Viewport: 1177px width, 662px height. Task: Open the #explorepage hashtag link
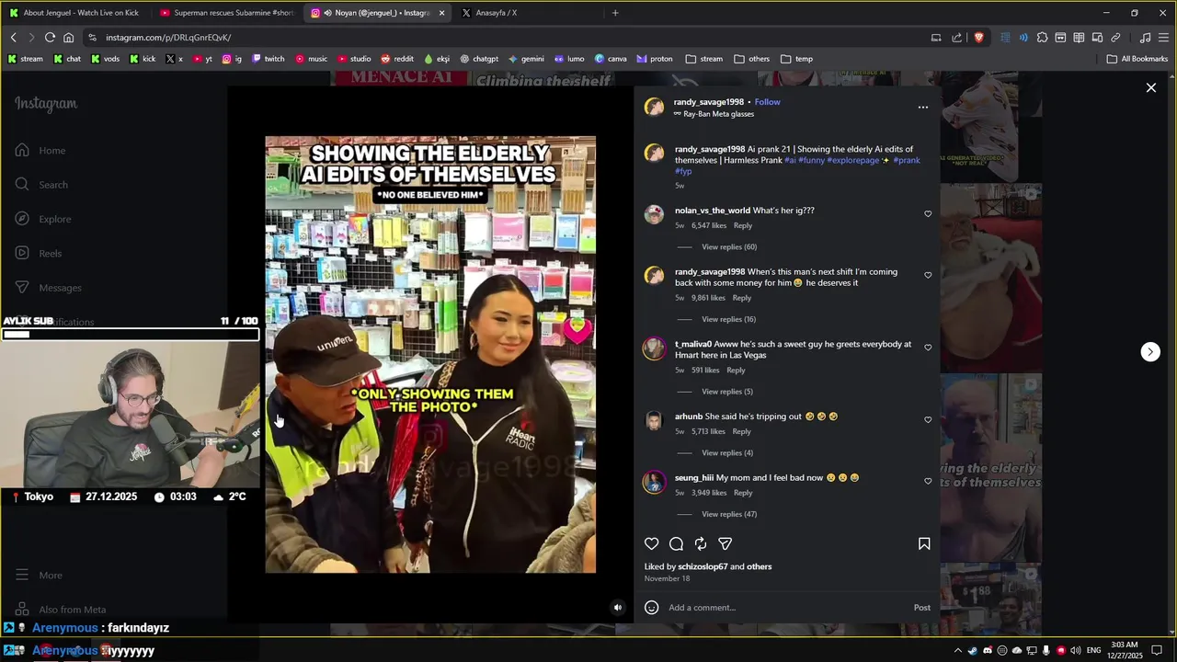click(x=852, y=160)
